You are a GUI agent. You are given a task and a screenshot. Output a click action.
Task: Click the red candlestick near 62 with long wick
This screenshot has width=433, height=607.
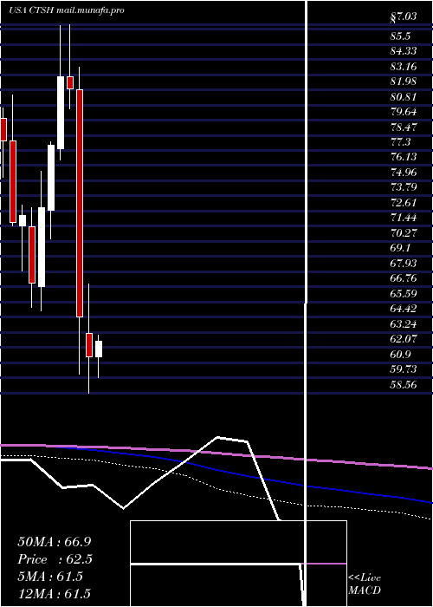point(89,345)
